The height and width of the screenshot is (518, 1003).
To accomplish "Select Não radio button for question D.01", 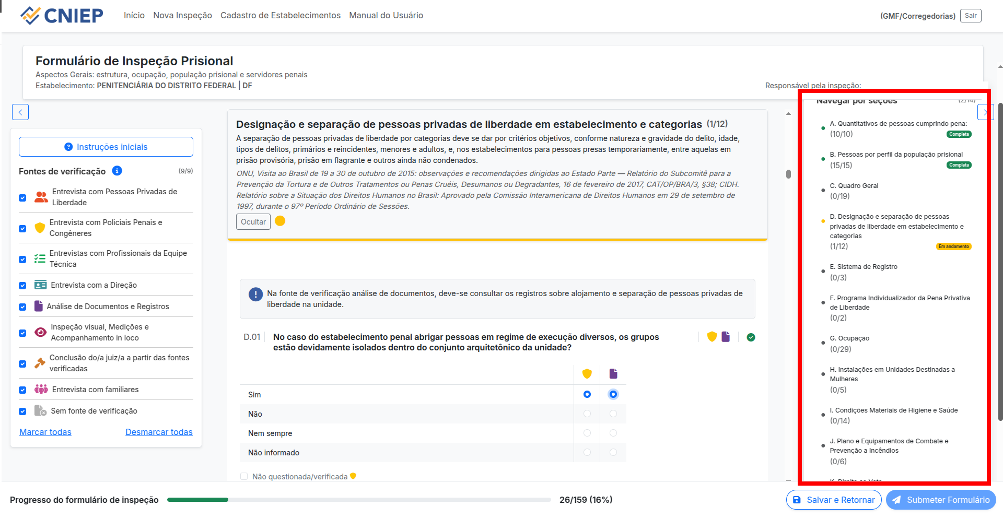I will coord(587,414).
